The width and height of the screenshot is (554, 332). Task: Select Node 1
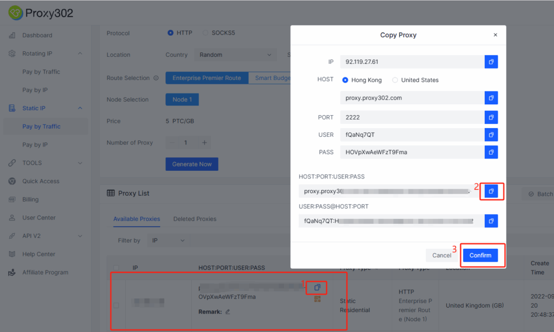182,99
